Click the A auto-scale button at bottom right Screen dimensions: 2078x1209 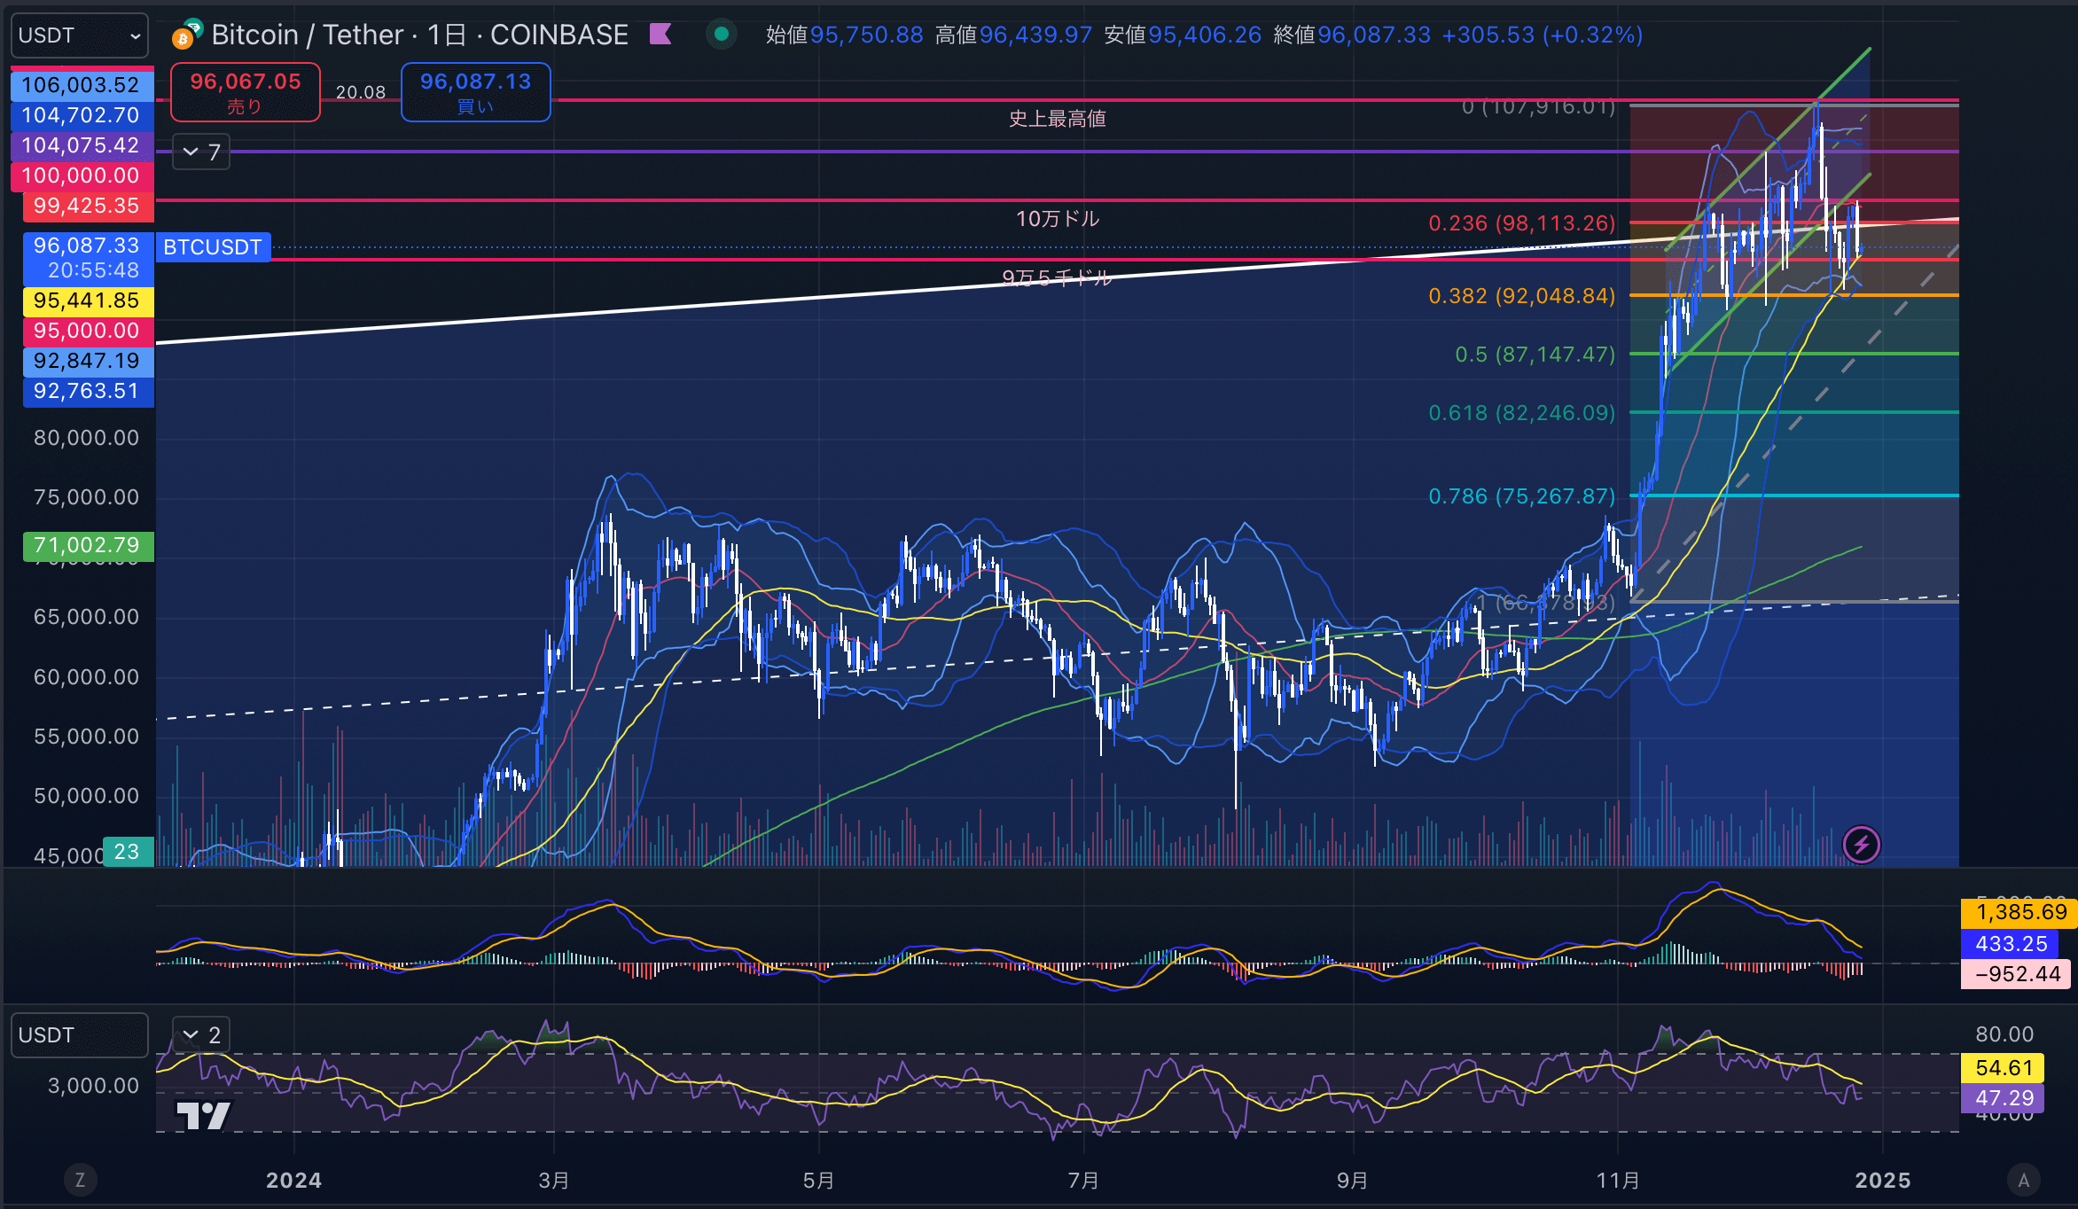(2023, 1180)
